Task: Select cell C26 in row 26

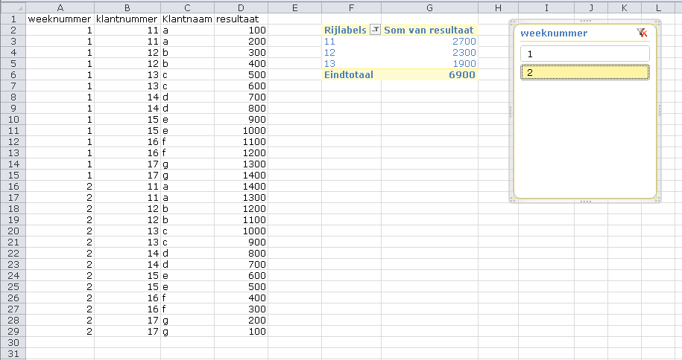Action: (x=188, y=298)
